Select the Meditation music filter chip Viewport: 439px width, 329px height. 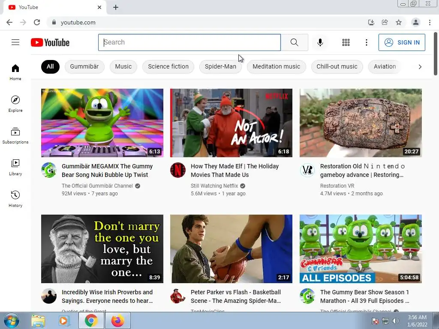[x=276, y=66]
